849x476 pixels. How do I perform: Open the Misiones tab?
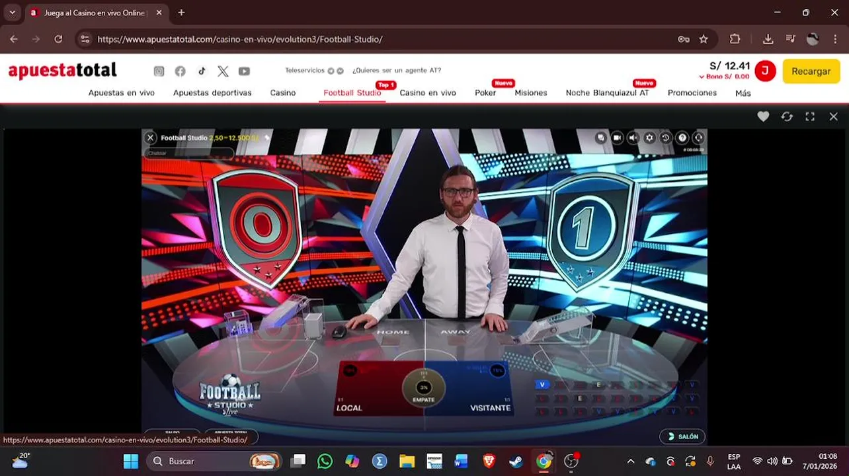[531, 93]
